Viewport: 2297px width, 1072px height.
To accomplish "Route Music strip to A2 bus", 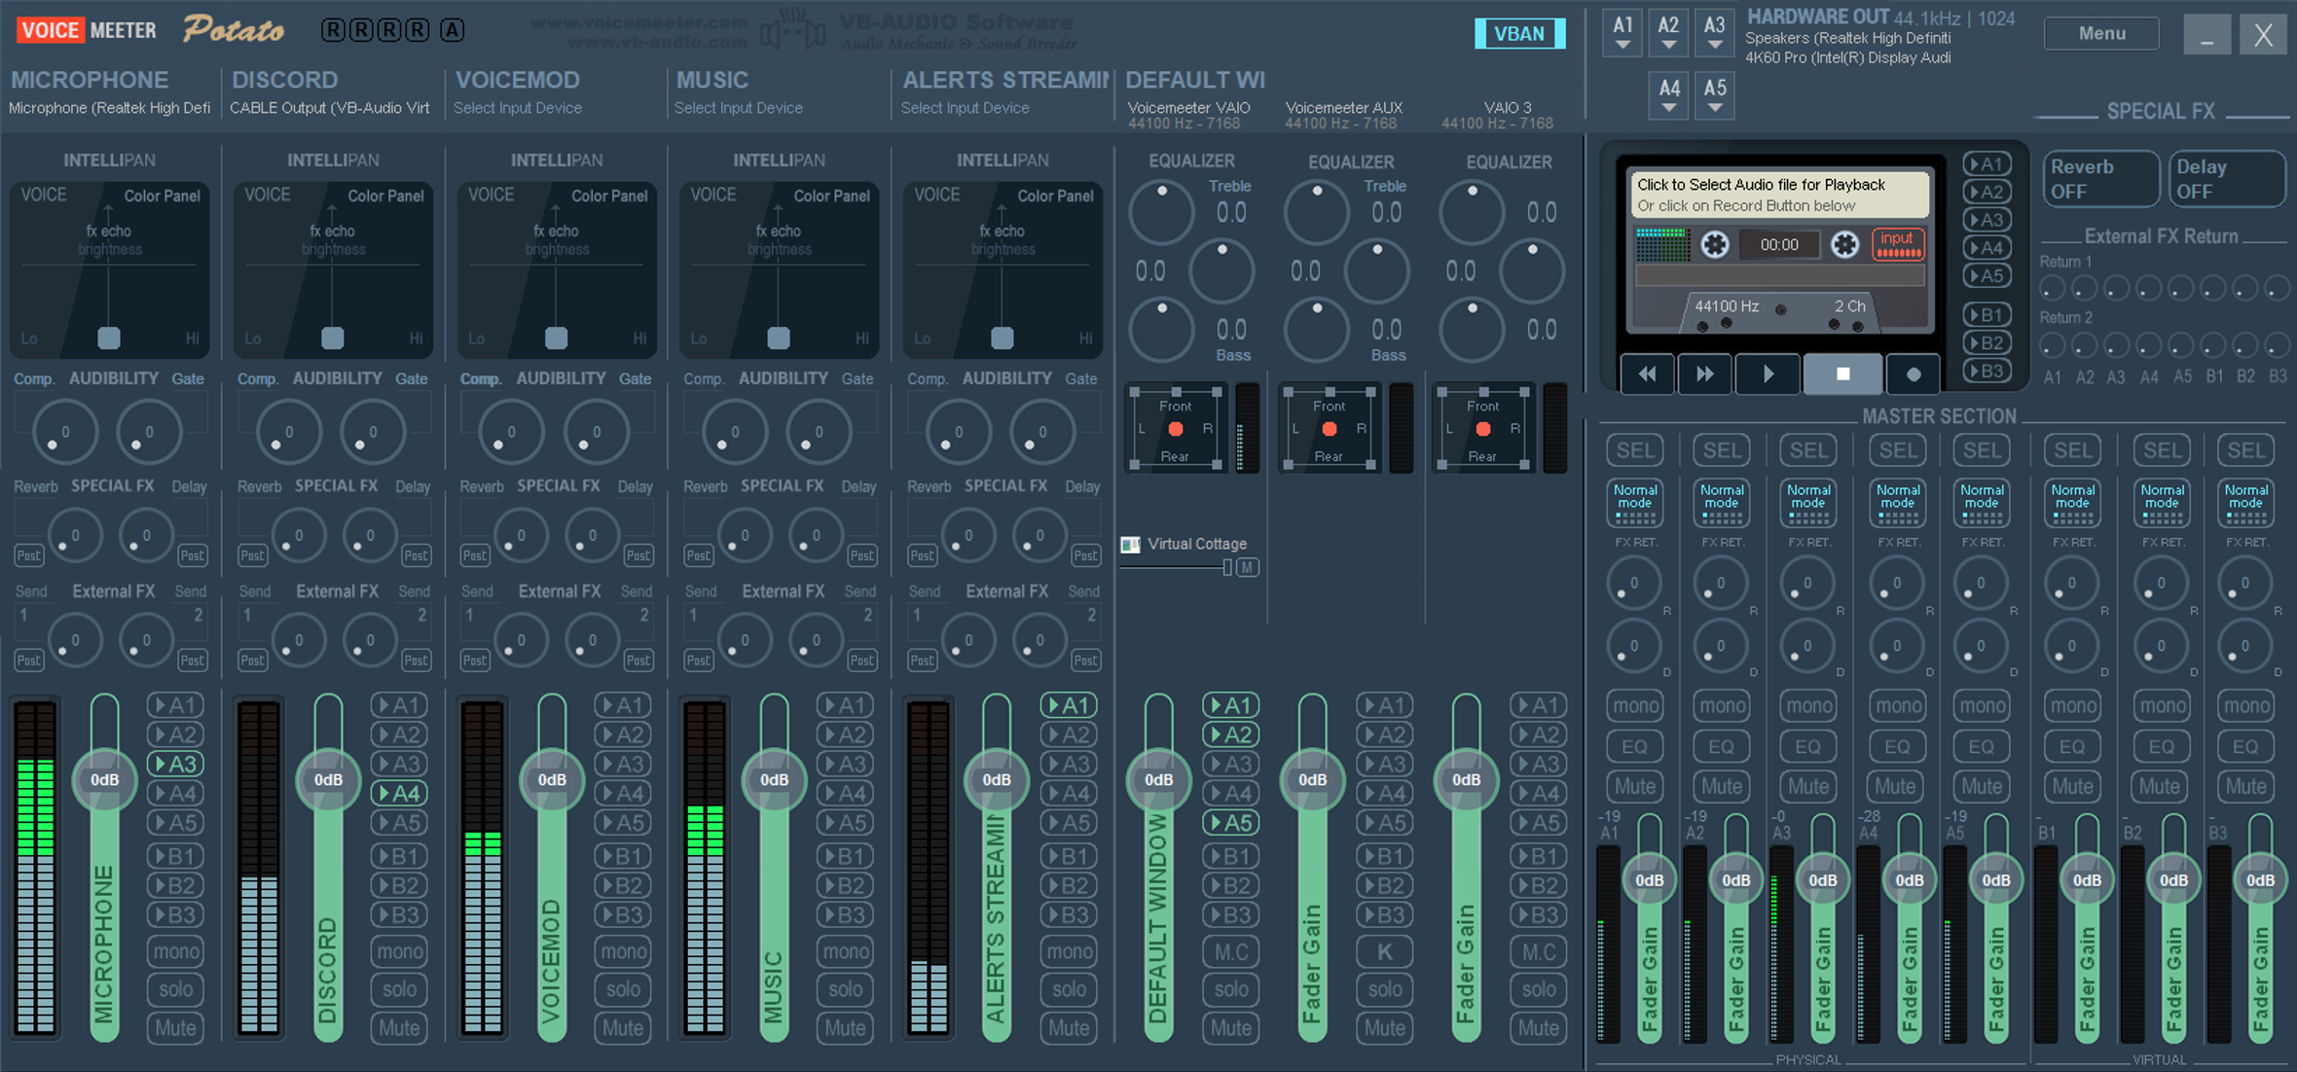I will pyautogui.click(x=845, y=734).
